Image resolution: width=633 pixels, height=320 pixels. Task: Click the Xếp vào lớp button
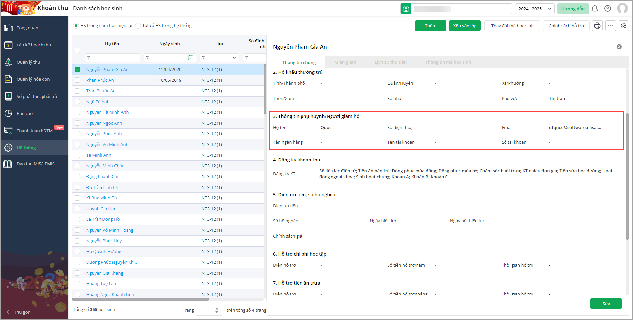click(x=465, y=26)
